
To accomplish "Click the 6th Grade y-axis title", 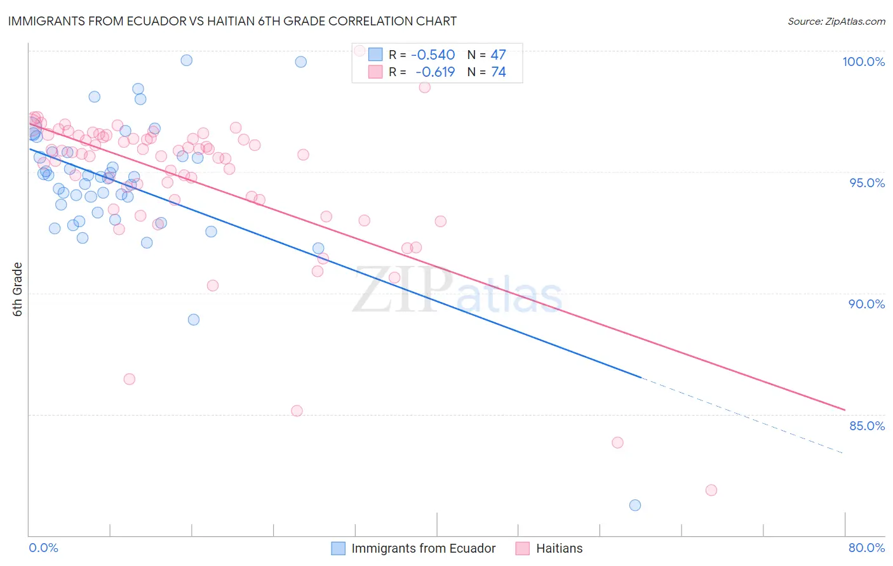I will (18, 289).
